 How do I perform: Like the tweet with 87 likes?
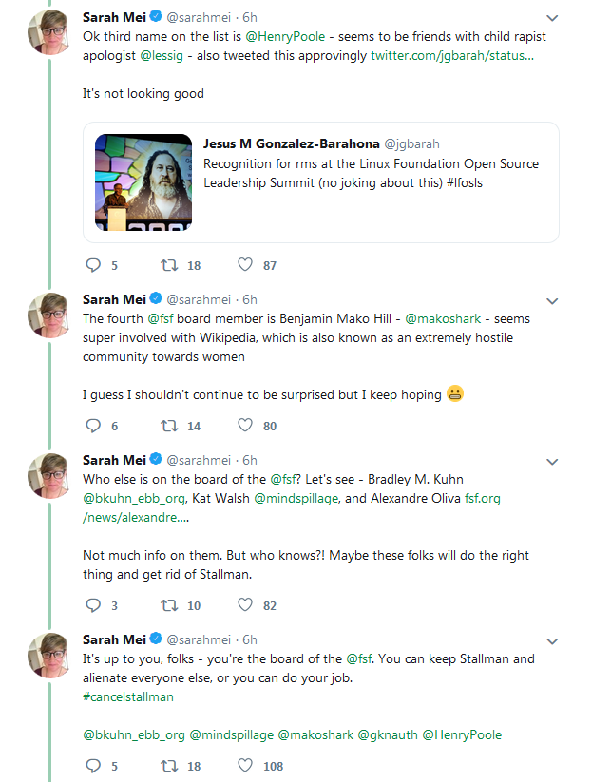pos(245,265)
